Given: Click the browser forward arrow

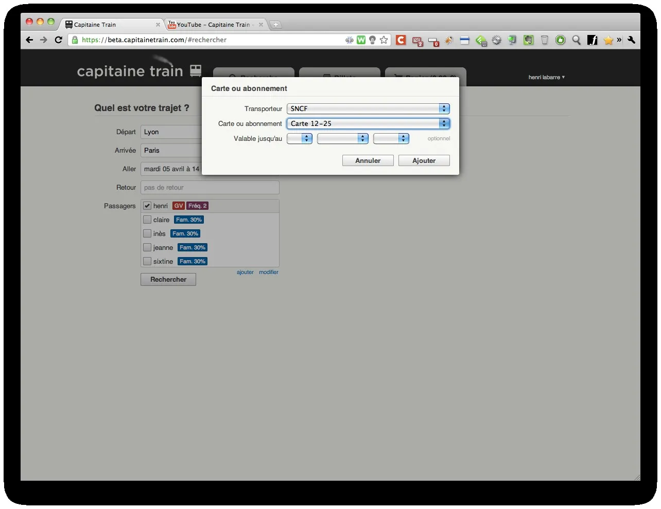Looking at the screenshot, I should [x=44, y=40].
